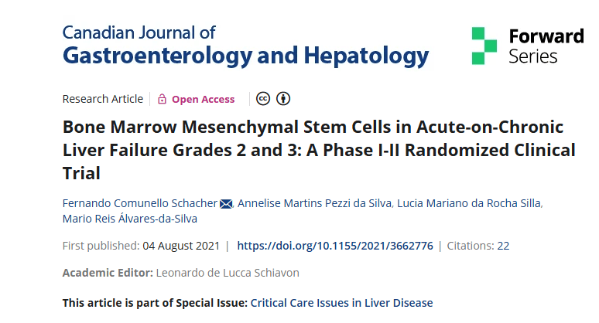
Task: Click the "Canadian Journal of" header text
Action: tap(139, 32)
